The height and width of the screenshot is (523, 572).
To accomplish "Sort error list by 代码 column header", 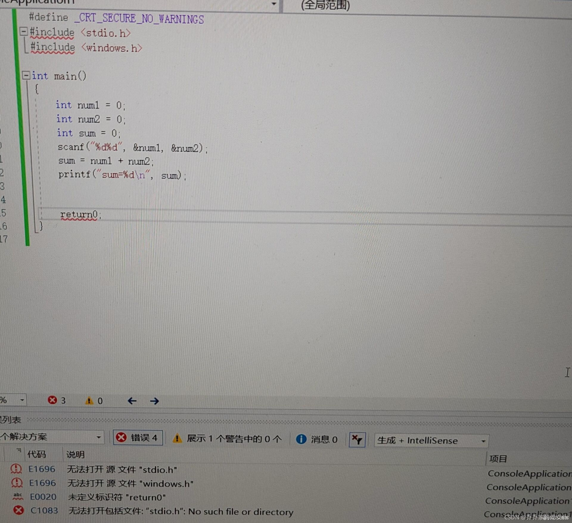I will (x=36, y=454).
